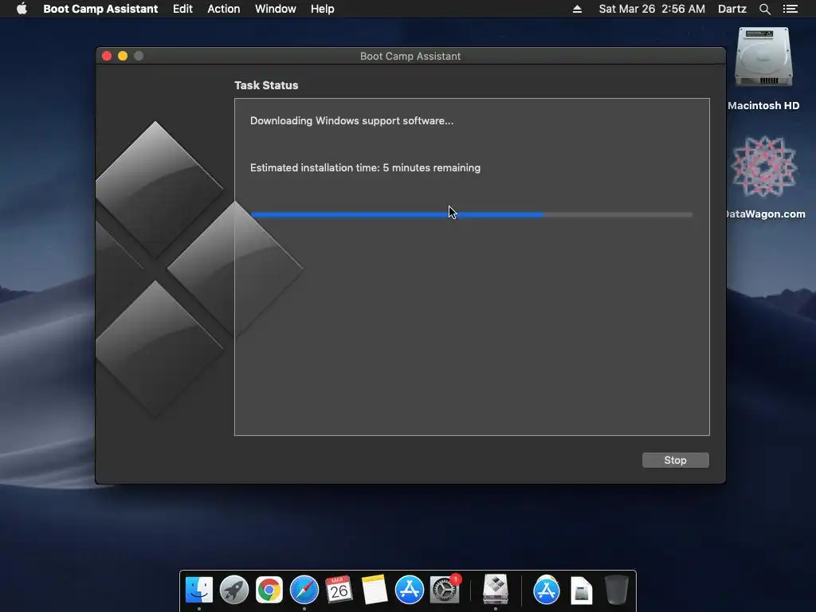Viewport: 816px width, 612px height.
Task: Open the Help menu
Action: (x=322, y=9)
